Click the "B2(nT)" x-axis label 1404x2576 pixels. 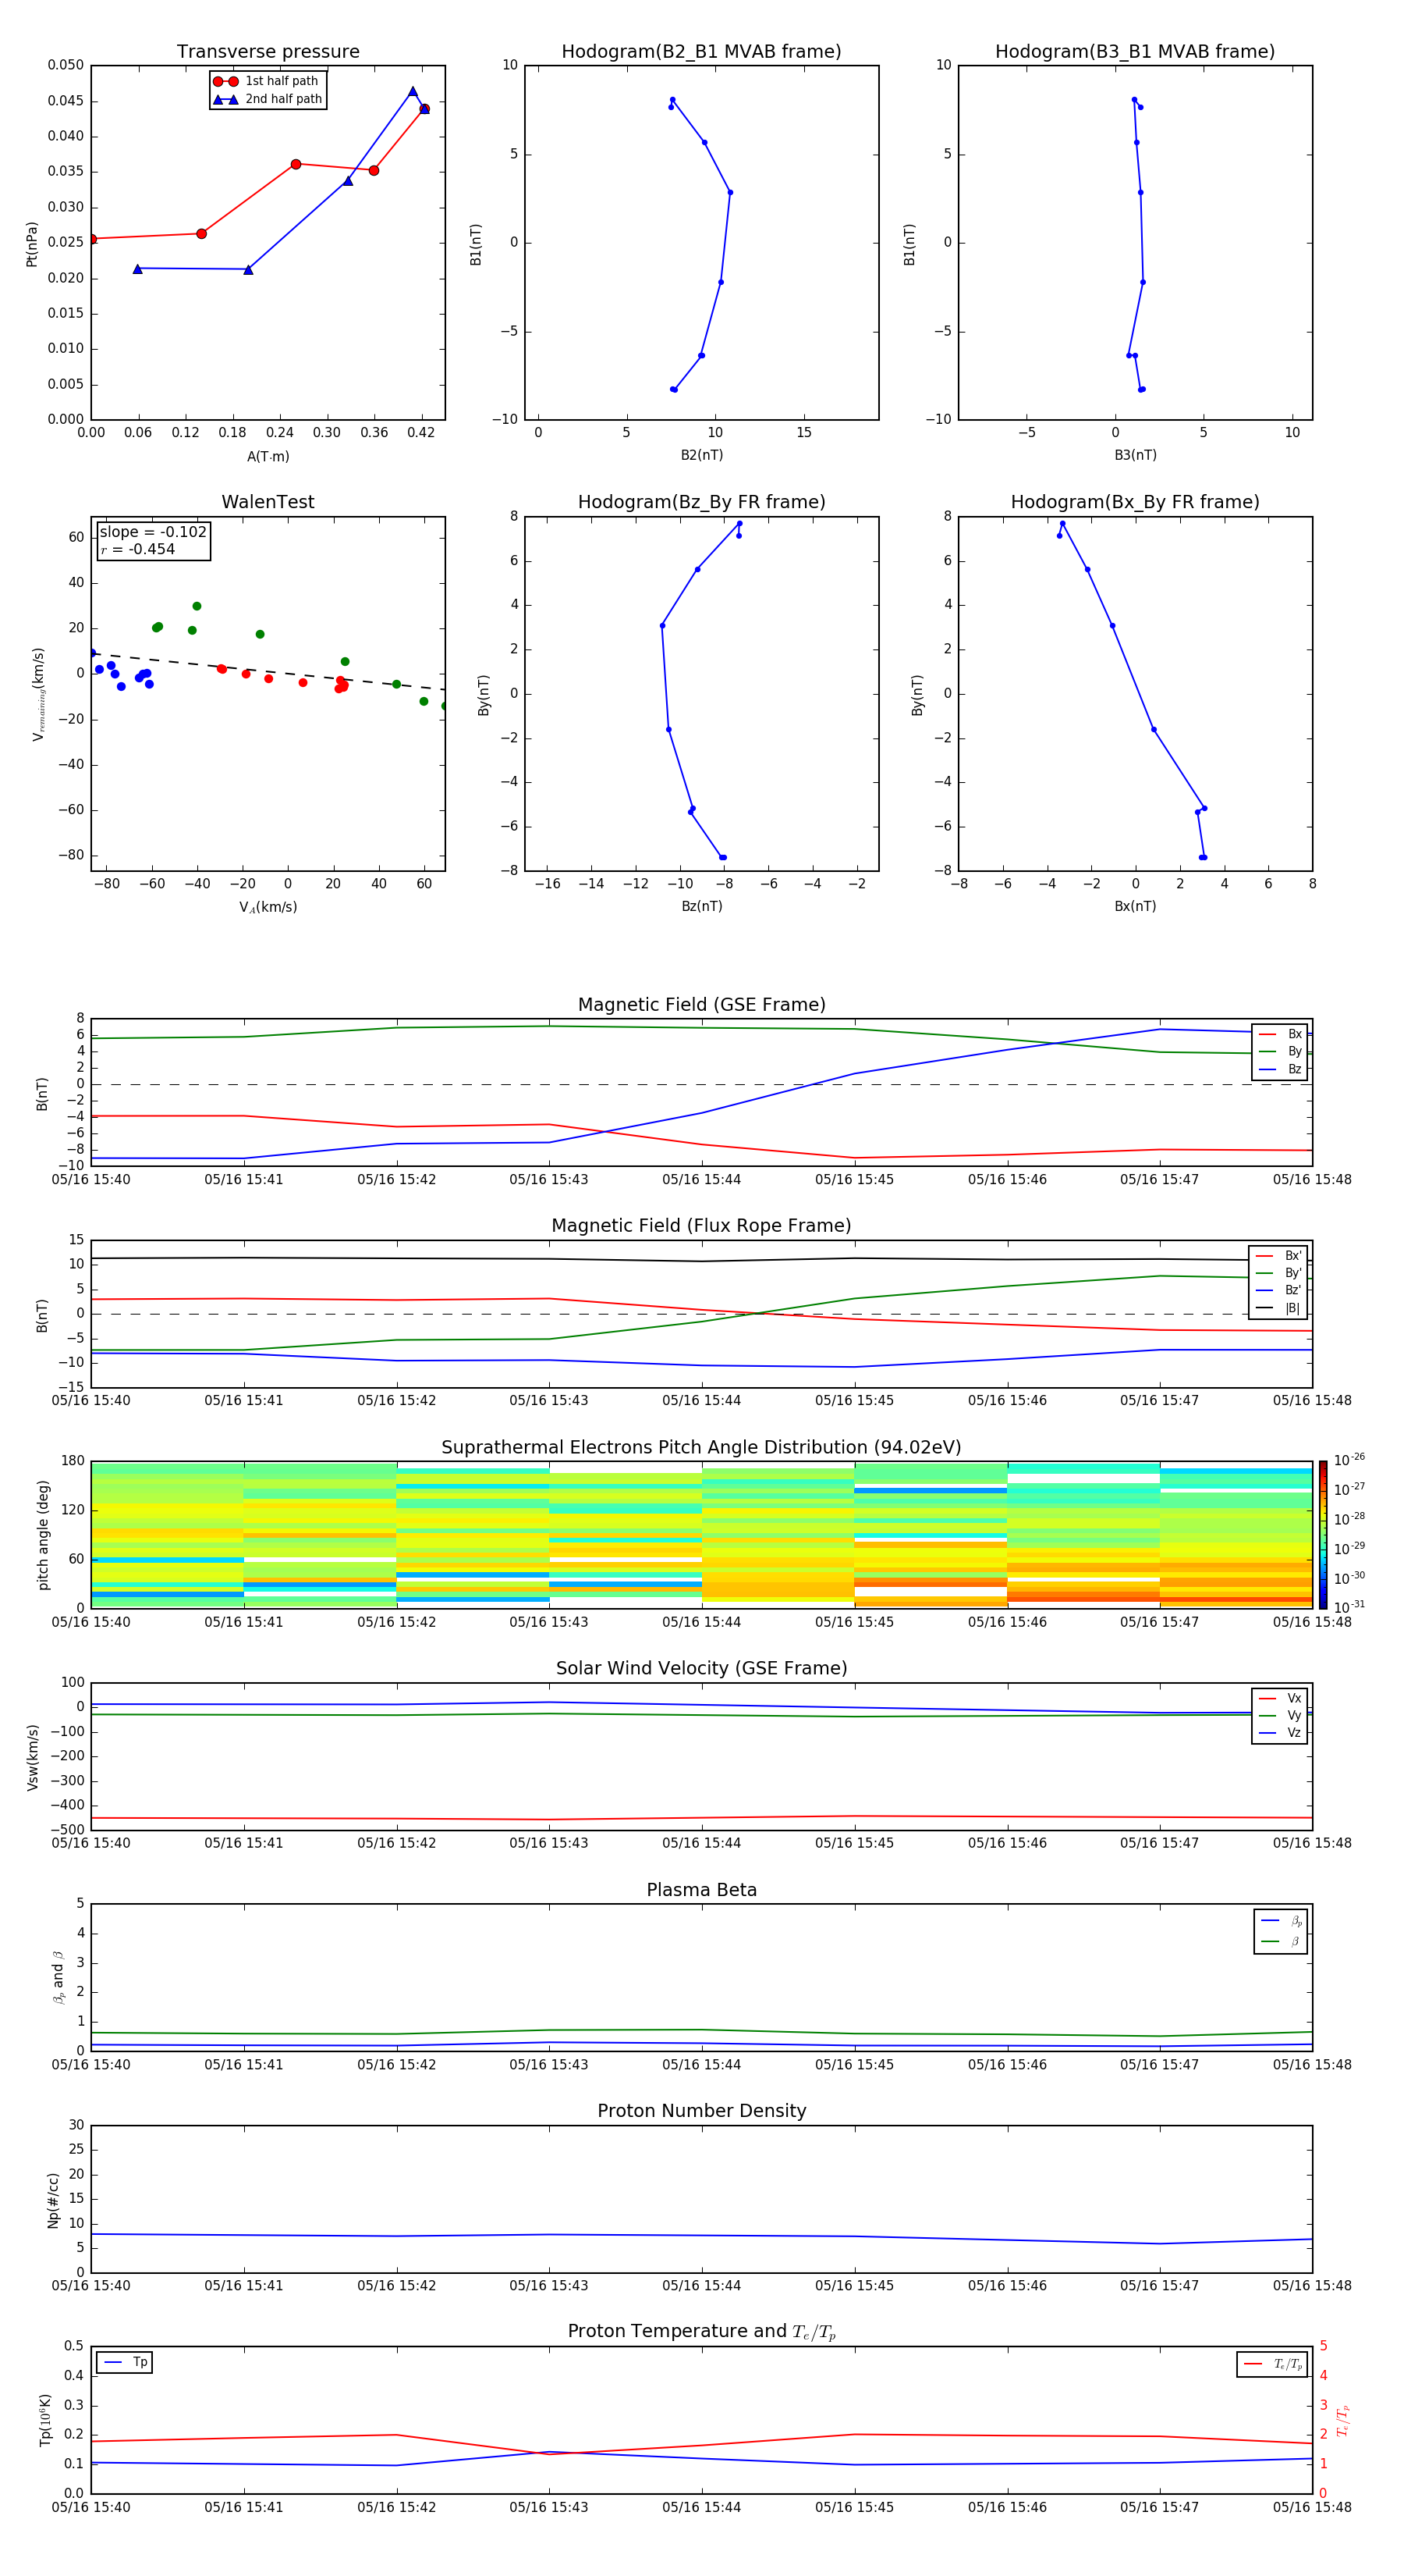click(701, 456)
